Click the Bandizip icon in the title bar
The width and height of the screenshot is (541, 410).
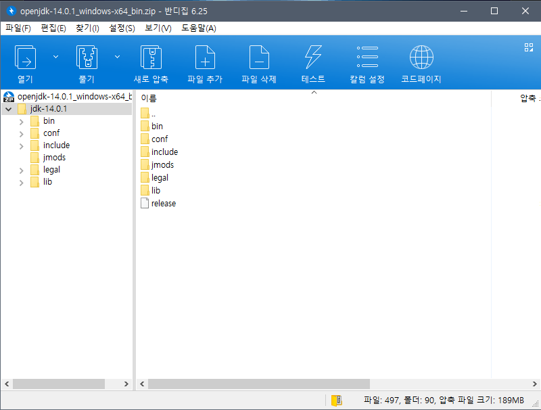[11, 11]
